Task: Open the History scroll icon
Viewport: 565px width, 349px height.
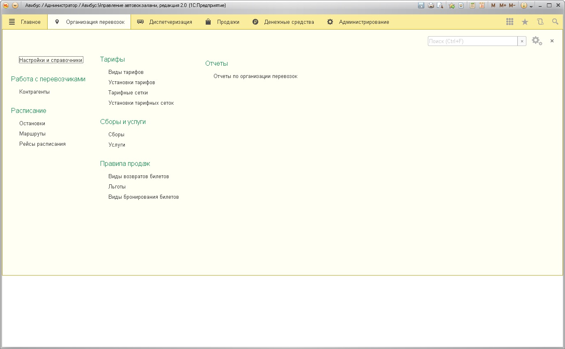Action: coord(540,22)
